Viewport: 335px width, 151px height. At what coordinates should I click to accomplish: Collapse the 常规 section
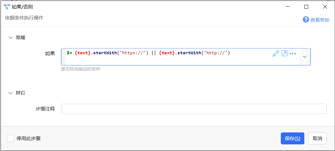click(10, 38)
